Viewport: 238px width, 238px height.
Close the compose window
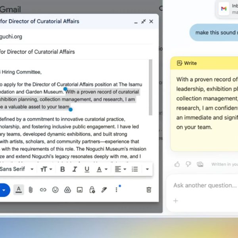pyautogui.click(x=151, y=21)
